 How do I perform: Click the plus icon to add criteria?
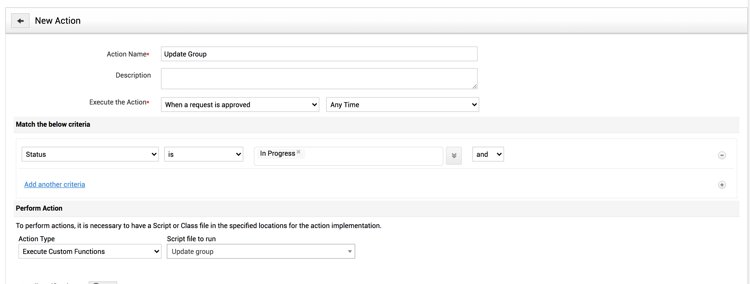pyautogui.click(x=721, y=185)
